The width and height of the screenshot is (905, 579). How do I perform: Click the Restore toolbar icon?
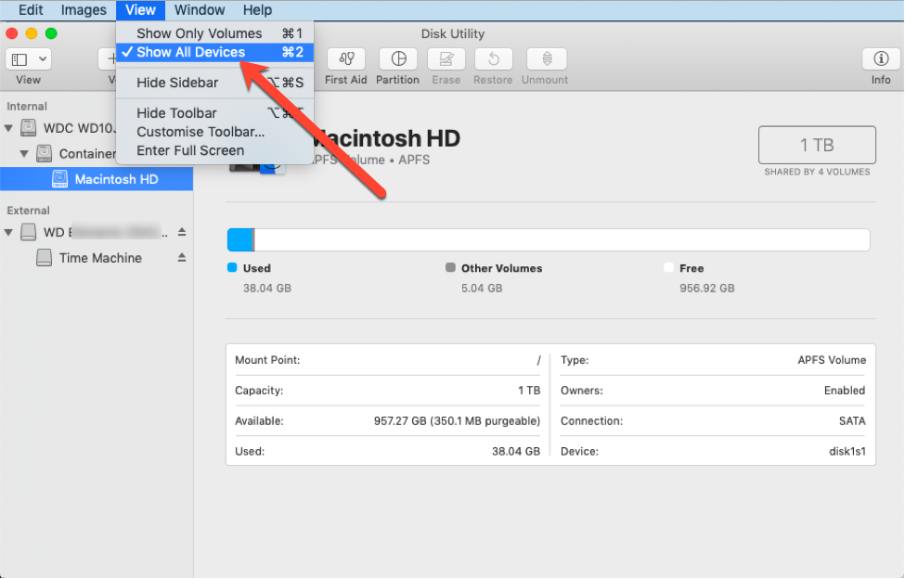tap(494, 58)
